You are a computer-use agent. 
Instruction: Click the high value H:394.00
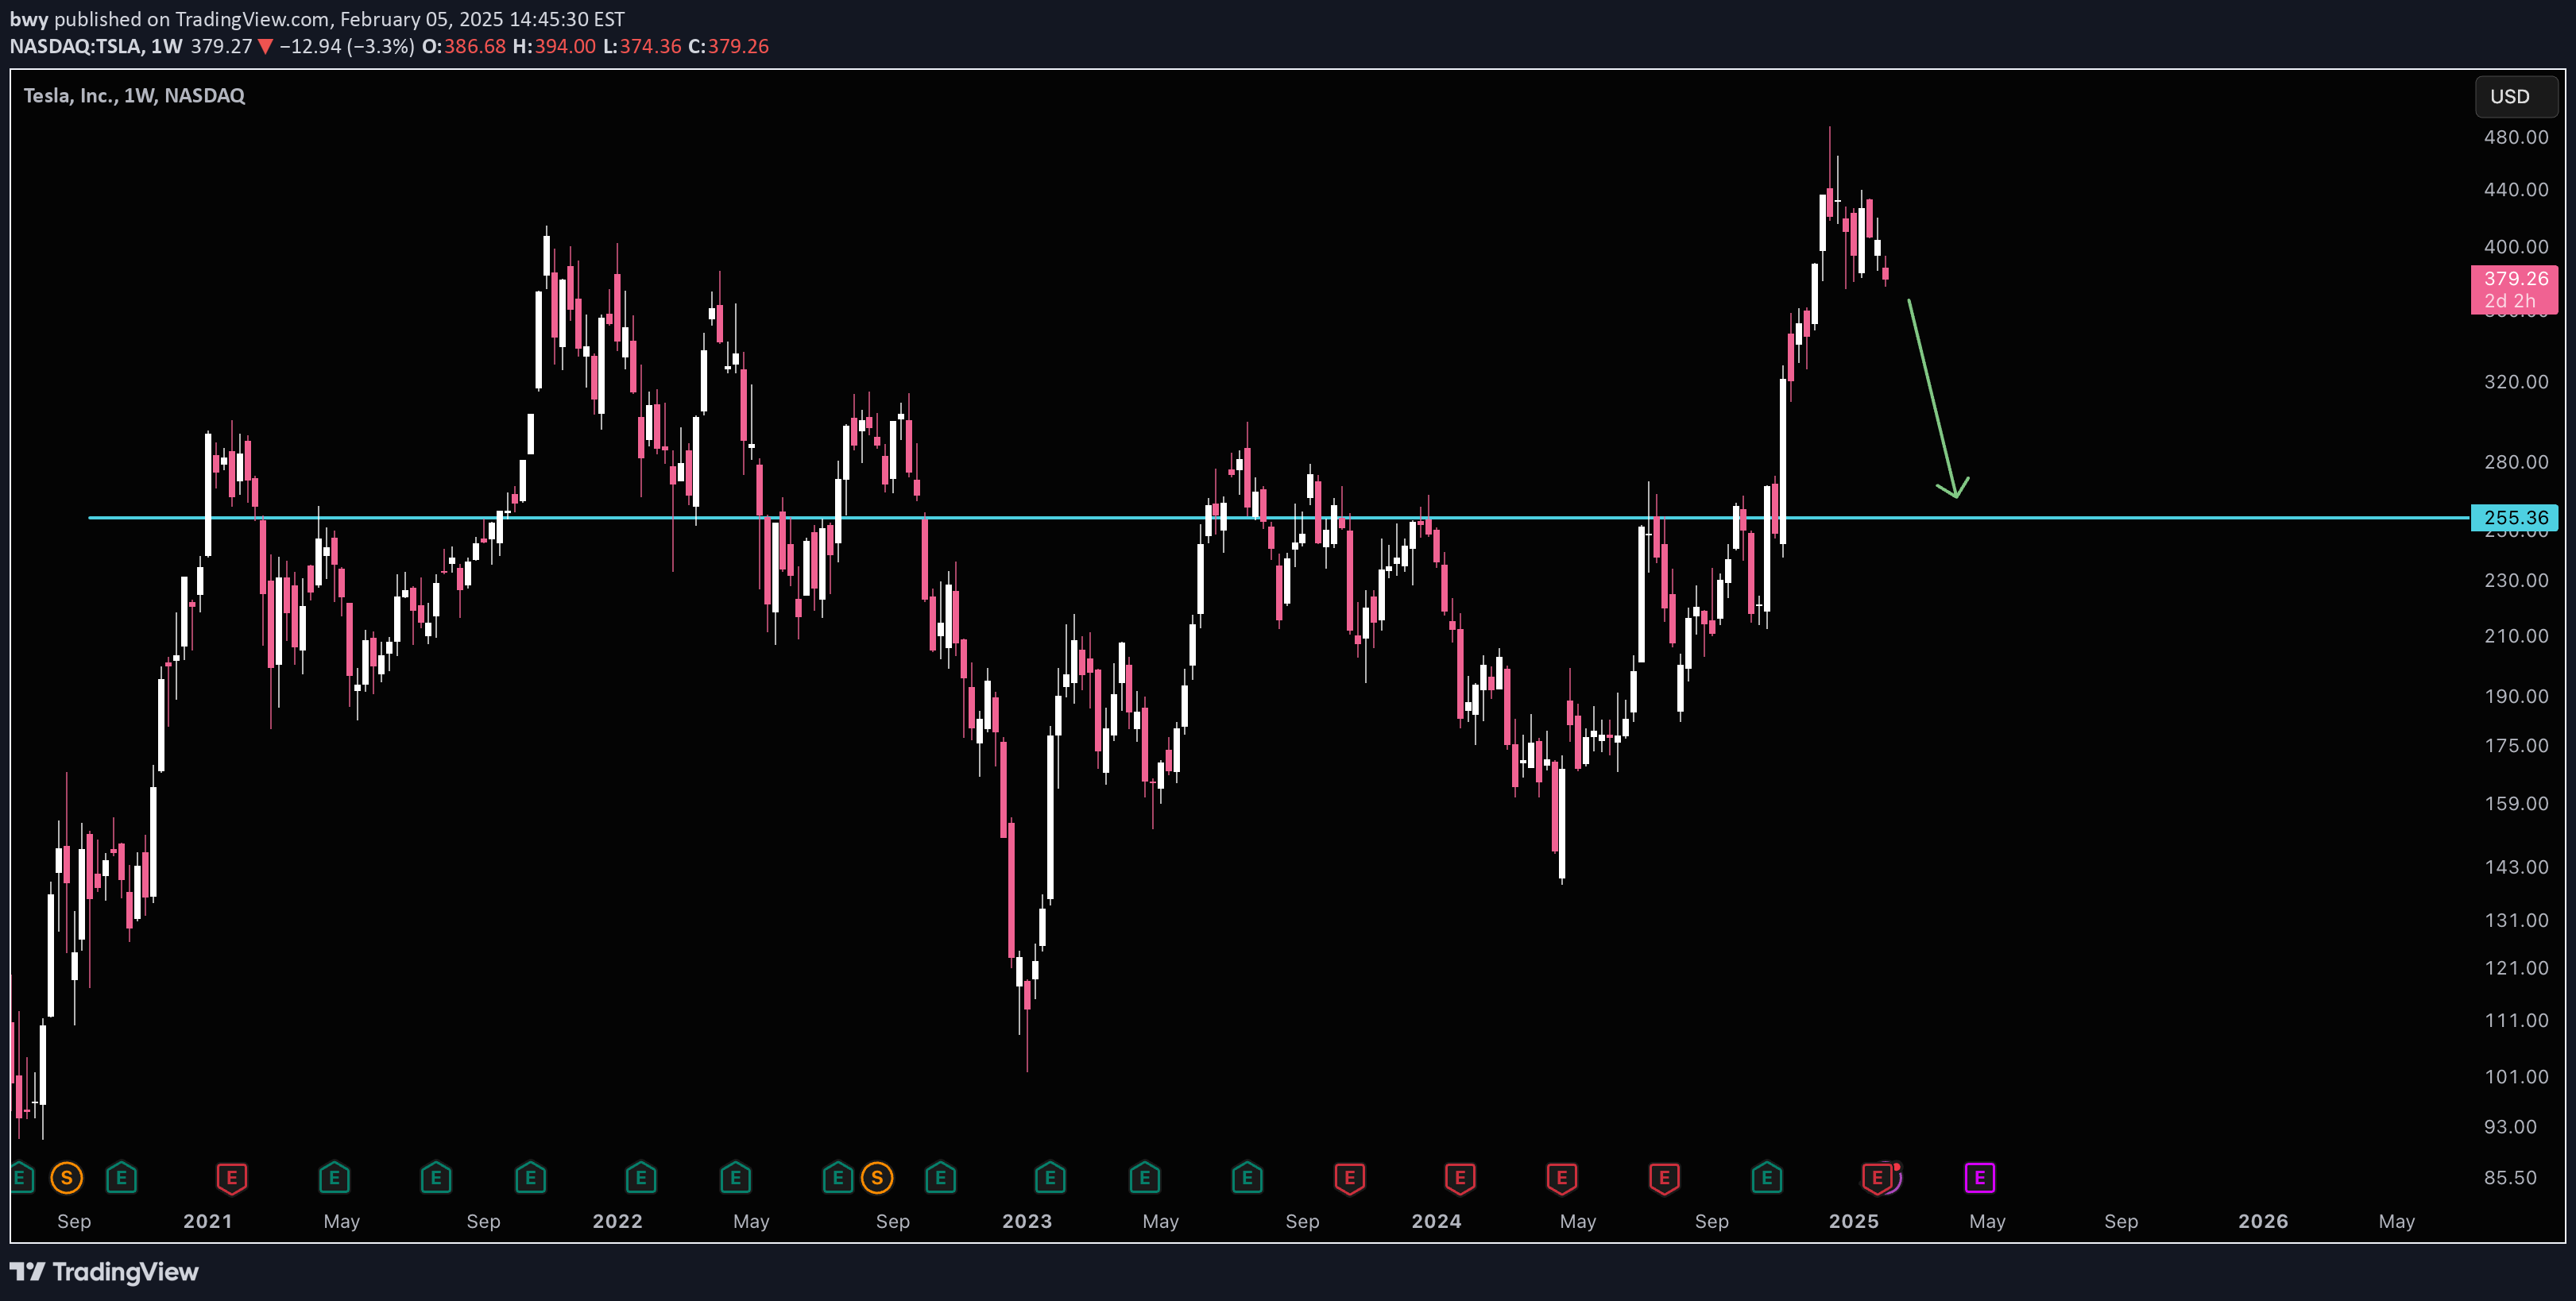(554, 46)
